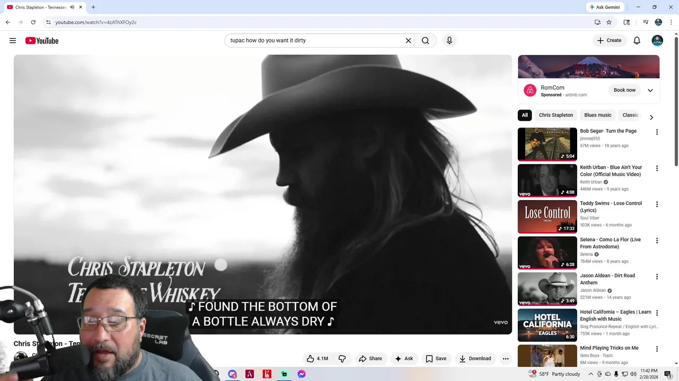Select the All filter chip

point(525,115)
